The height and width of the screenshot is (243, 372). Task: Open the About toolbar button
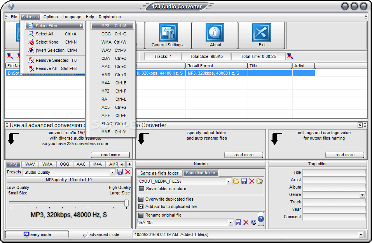[x=215, y=35]
